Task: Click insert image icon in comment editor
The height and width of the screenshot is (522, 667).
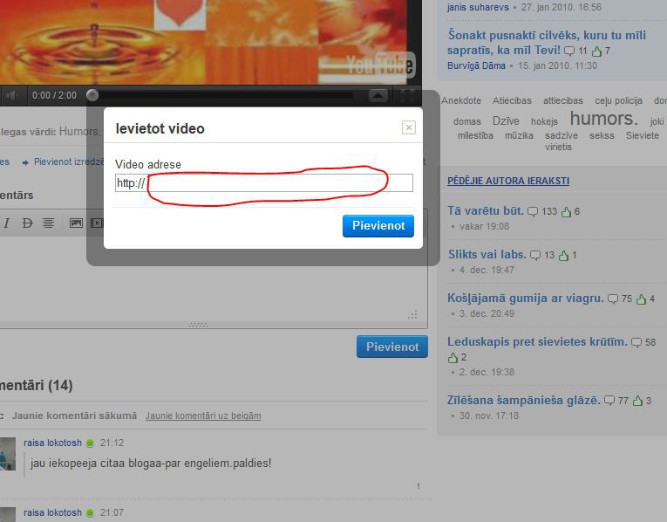Action: pos(77,223)
